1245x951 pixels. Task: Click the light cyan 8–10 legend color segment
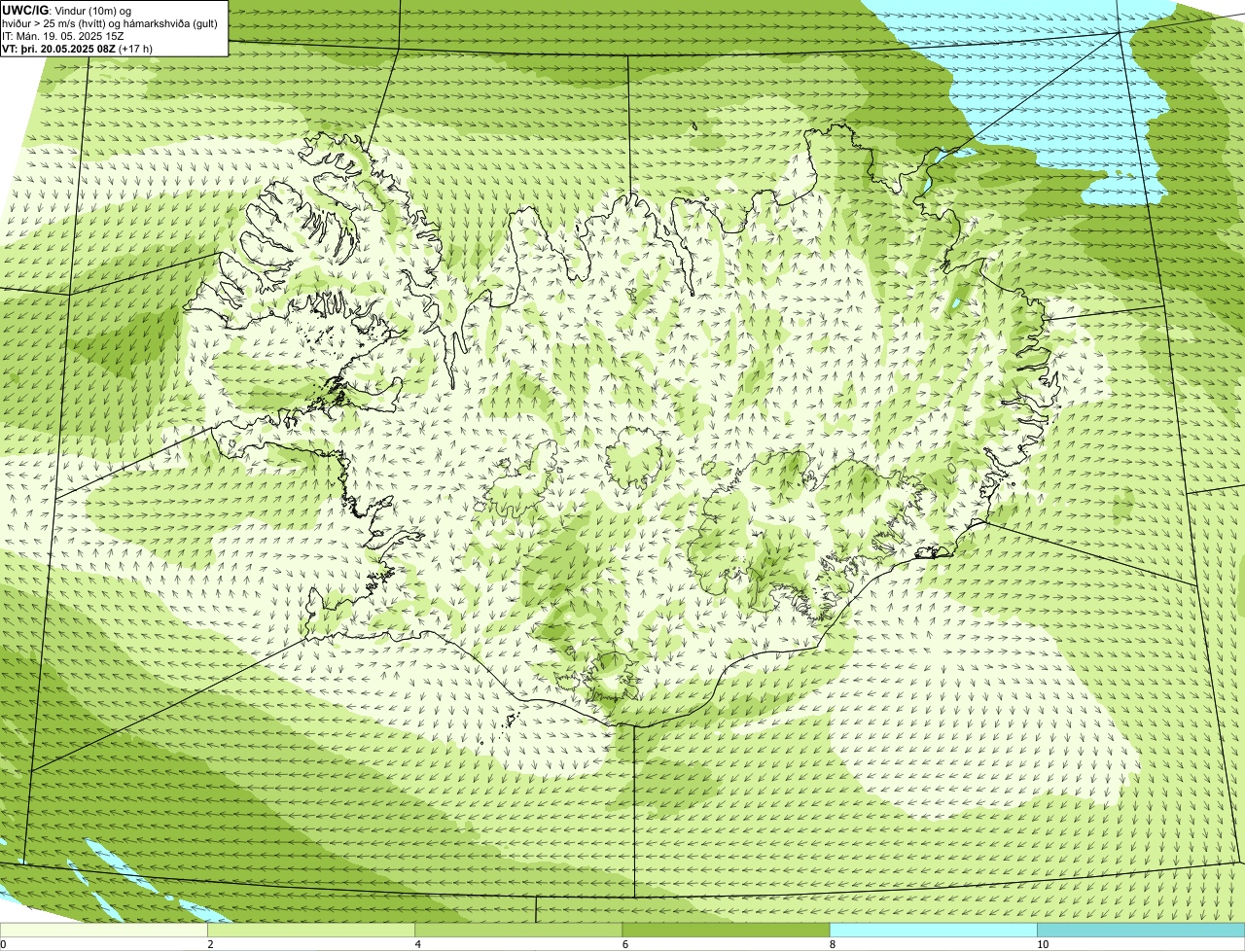coord(934,931)
